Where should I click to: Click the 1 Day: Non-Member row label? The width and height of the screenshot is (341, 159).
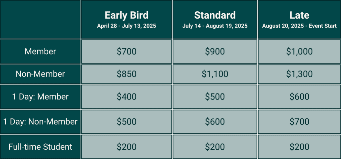40,122
